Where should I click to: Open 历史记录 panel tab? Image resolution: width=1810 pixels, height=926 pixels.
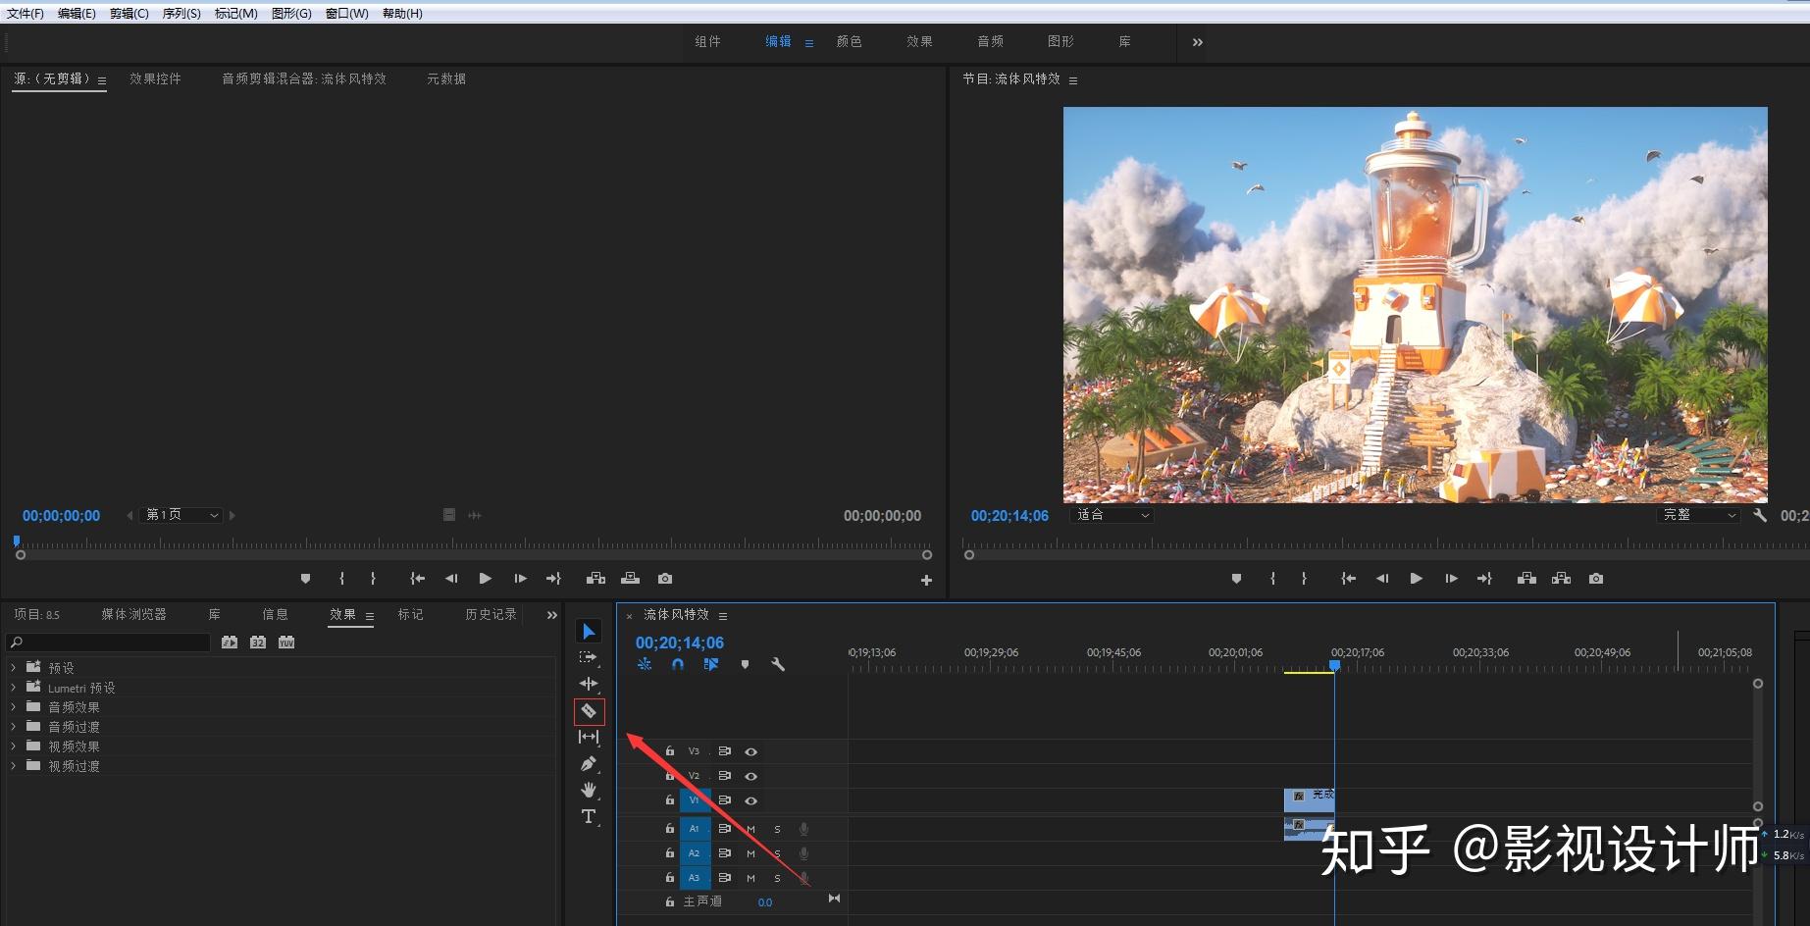491,615
